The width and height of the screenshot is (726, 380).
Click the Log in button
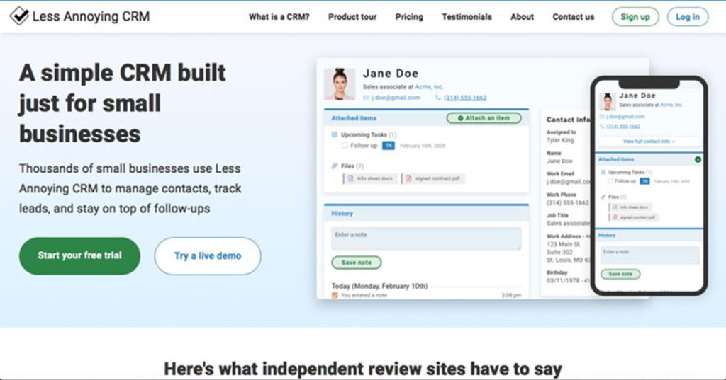tap(688, 17)
